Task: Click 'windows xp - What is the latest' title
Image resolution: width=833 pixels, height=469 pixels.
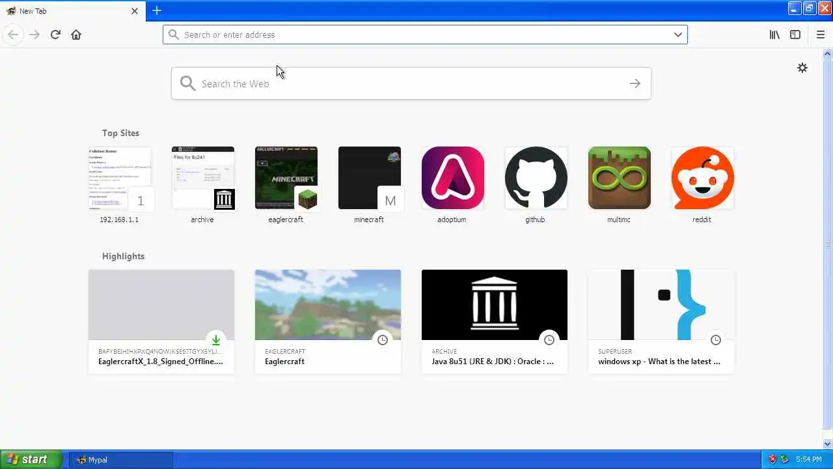Action: 659,362
